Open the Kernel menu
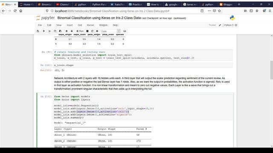 click(90, 25)
